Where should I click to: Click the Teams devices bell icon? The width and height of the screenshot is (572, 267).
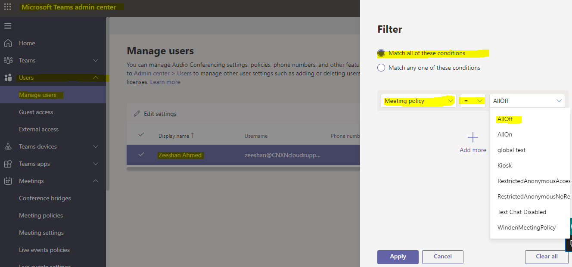(8, 146)
